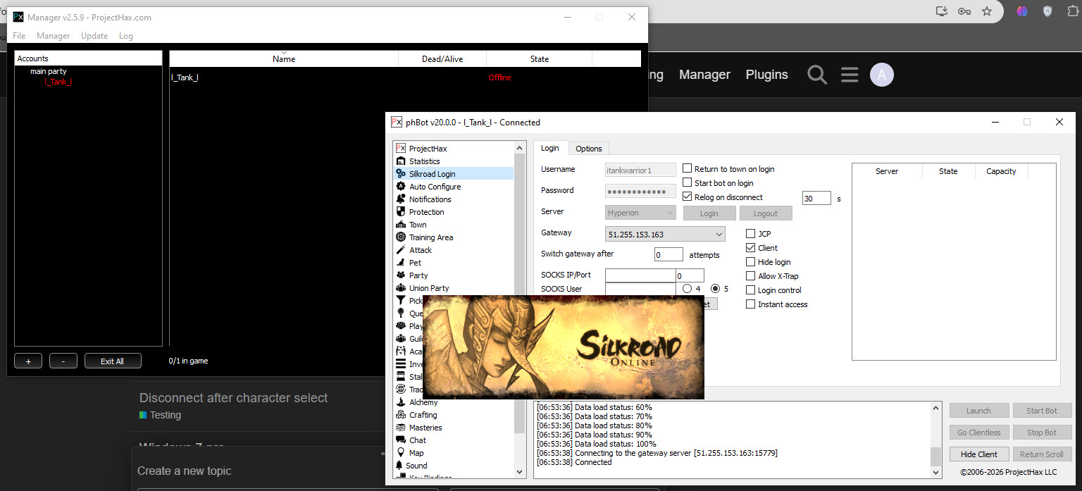Select the Attack sword icon

click(401, 250)
